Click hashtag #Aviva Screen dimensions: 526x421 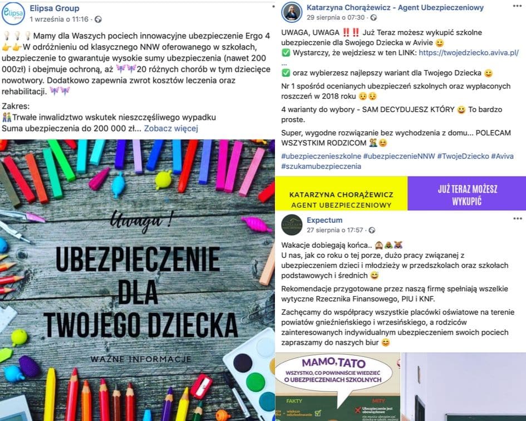(502, 156)
